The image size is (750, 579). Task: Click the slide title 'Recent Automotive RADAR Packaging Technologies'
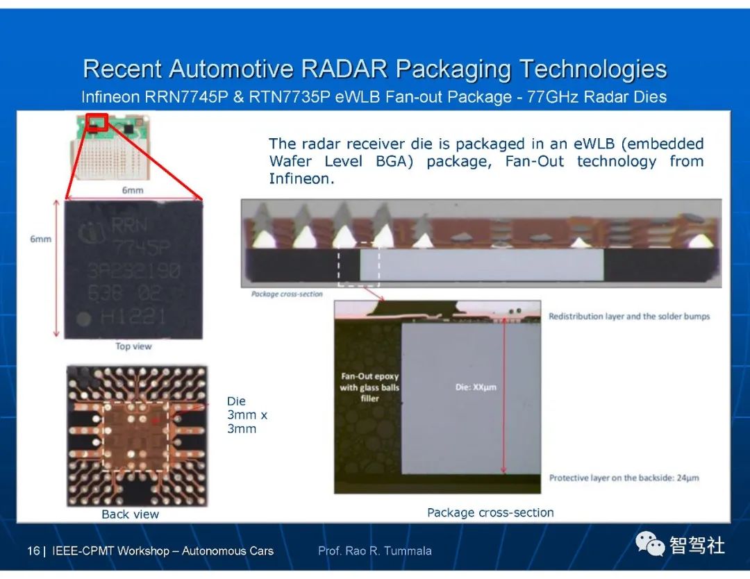click(x=374, y=69)
